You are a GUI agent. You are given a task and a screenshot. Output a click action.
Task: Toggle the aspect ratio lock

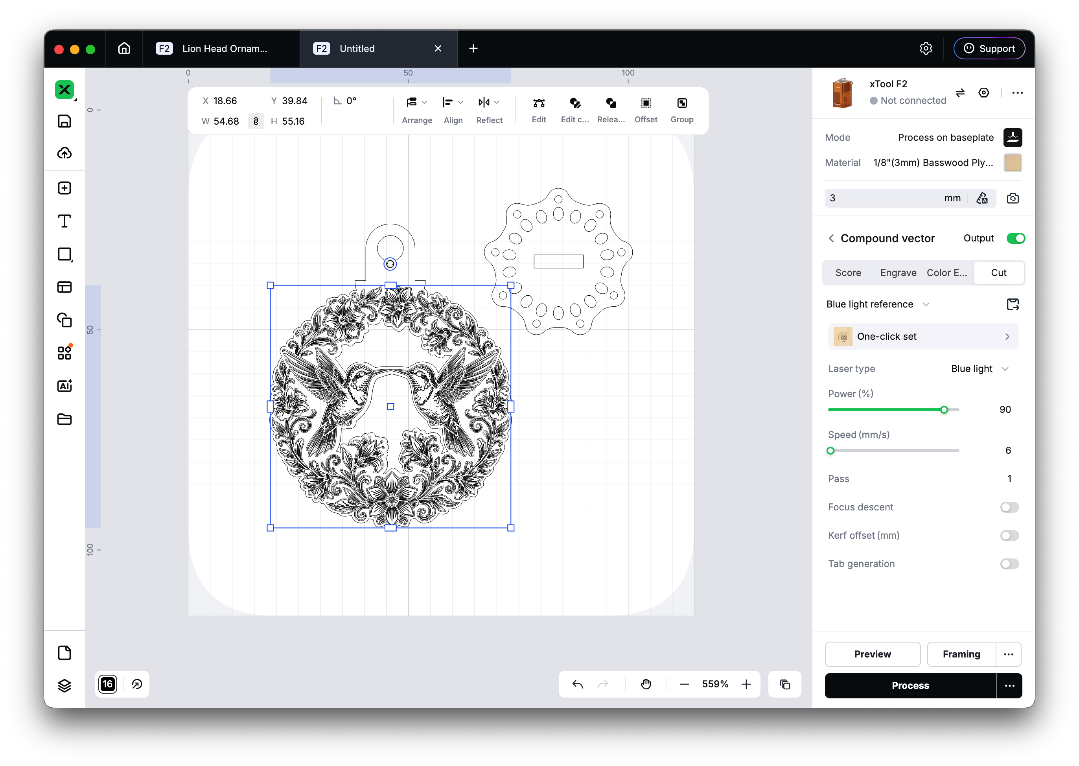tap(256, 121)
